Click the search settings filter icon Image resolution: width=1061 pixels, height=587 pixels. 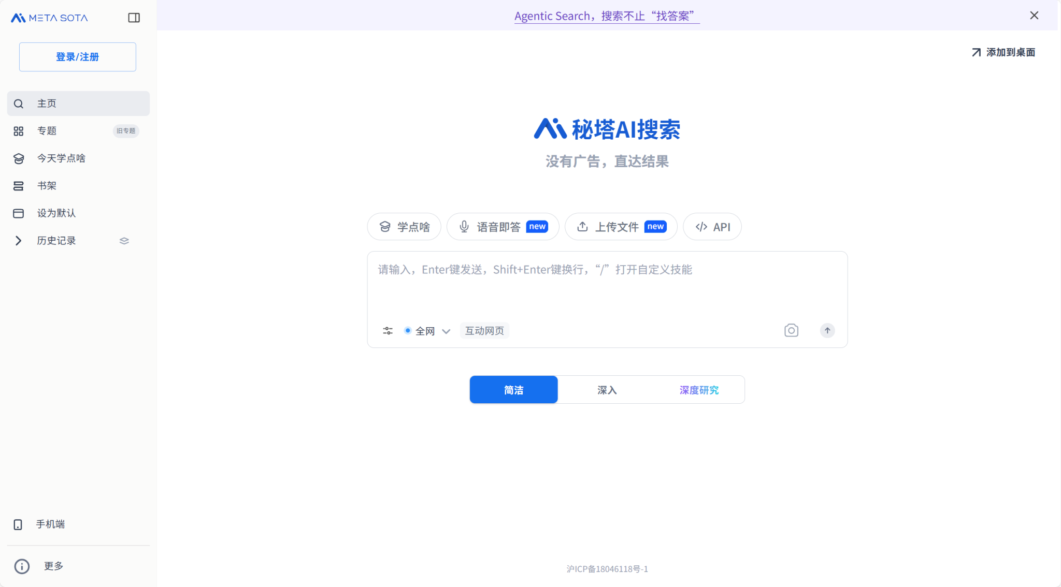[x=388, y=330]
